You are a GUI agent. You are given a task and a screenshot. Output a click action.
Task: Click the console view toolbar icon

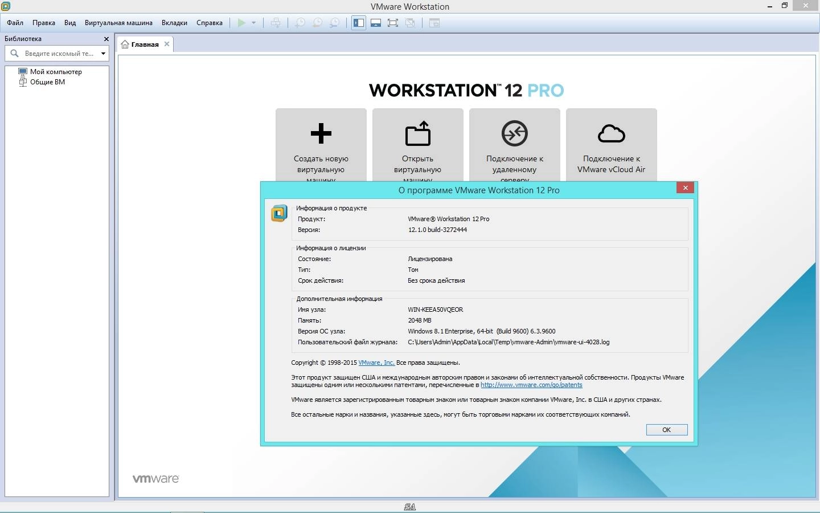click(x=434, y=23)
